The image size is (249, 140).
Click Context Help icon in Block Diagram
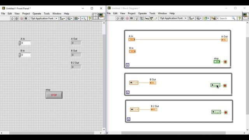[240, 18]
